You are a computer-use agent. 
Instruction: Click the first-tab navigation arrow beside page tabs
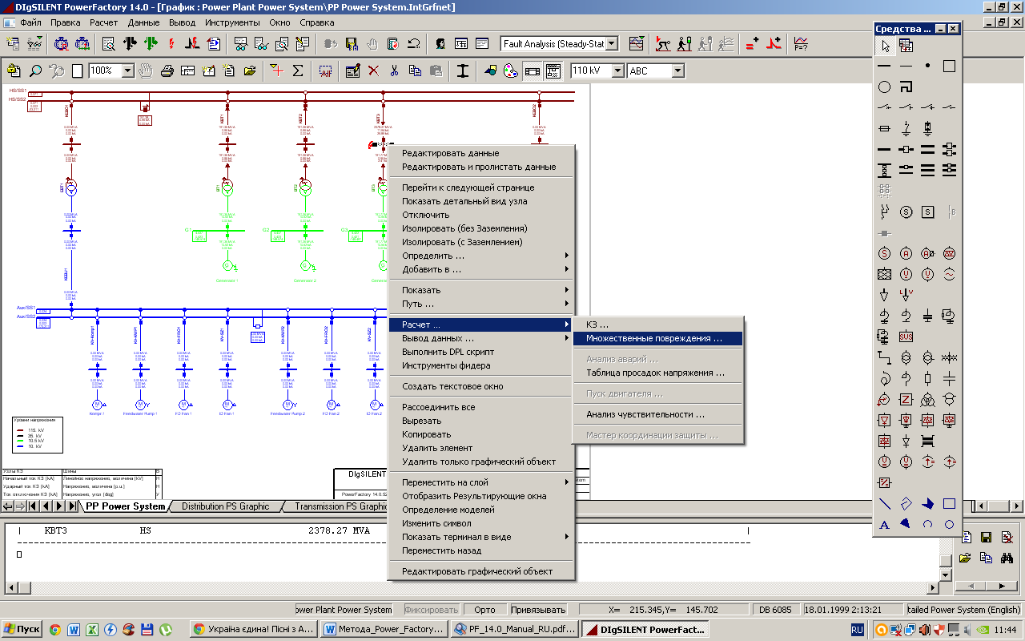coord(34,506)
